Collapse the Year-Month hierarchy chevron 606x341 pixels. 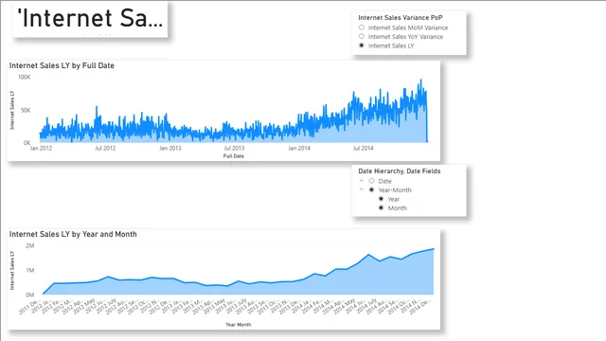(362, 189)
